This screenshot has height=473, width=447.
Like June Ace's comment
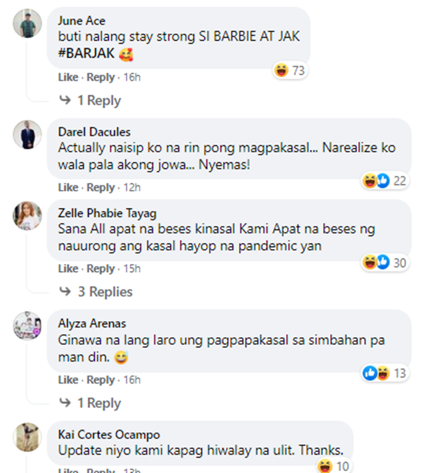[68, 77]
